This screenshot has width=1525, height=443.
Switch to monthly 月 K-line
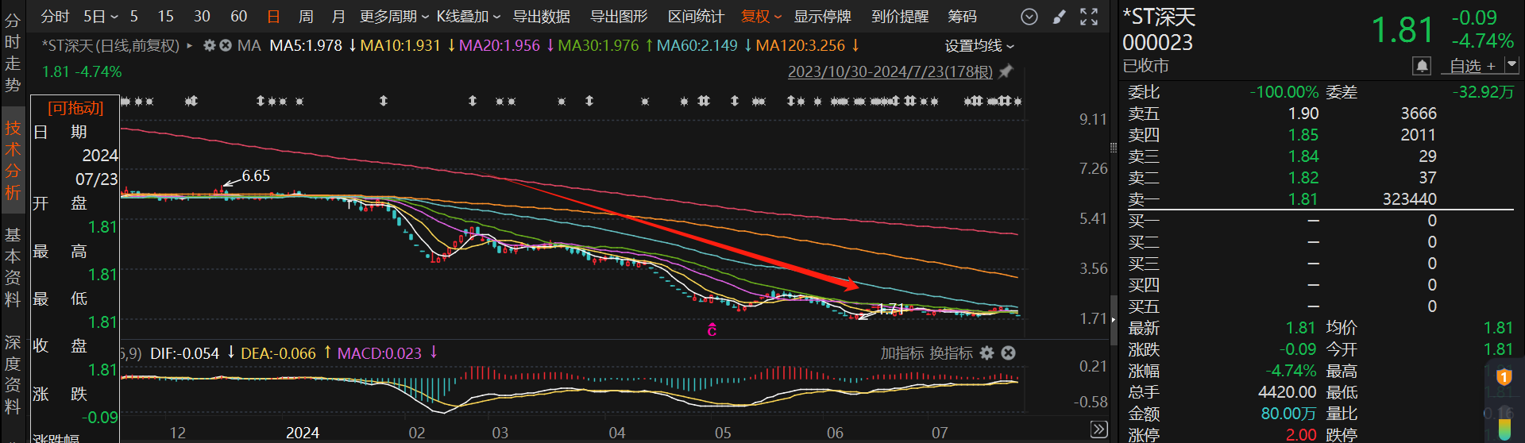pos(338,17)
